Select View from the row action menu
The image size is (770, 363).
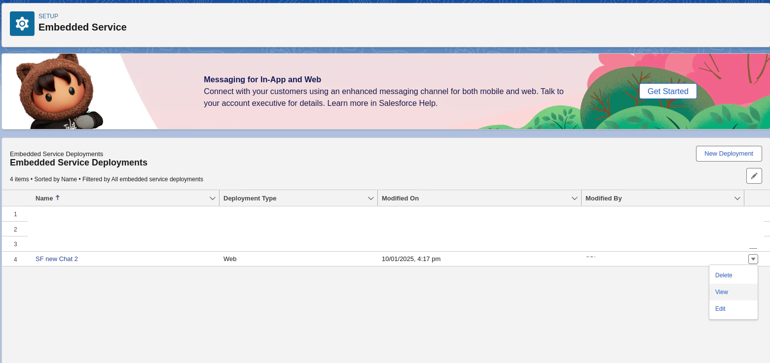point(721,292)
